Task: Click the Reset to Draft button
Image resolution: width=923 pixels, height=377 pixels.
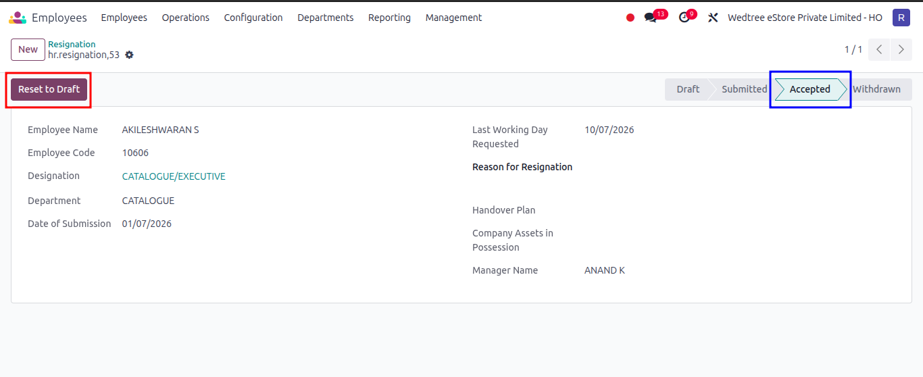Action: (49, 89)
